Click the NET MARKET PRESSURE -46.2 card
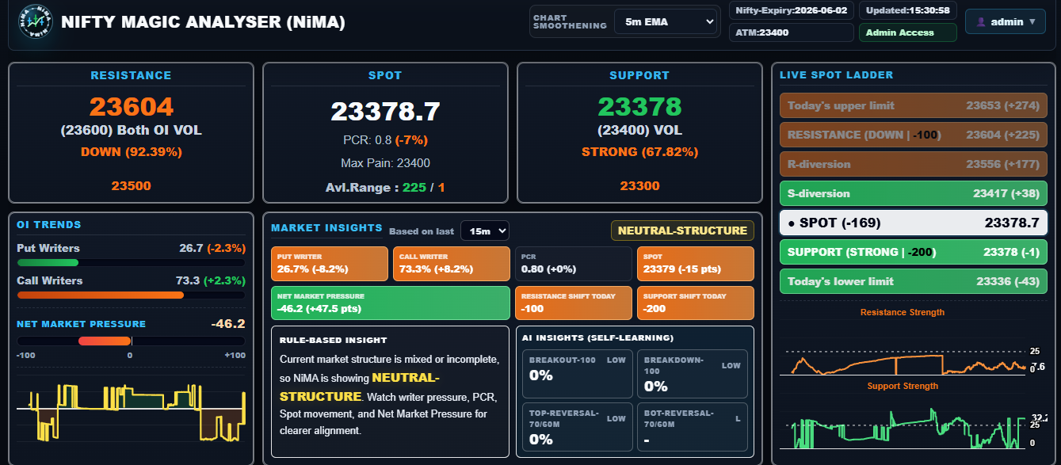 (x=391, y=303)
